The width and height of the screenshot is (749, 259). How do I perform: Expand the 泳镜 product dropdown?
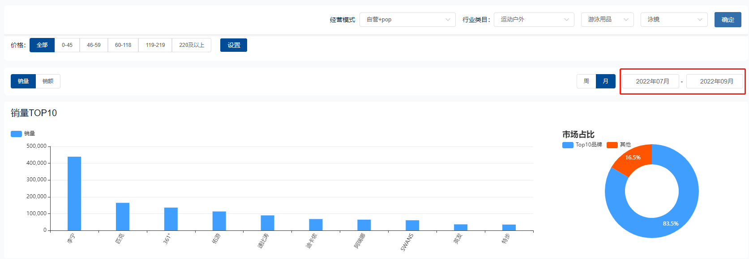(x=674, y=20)
